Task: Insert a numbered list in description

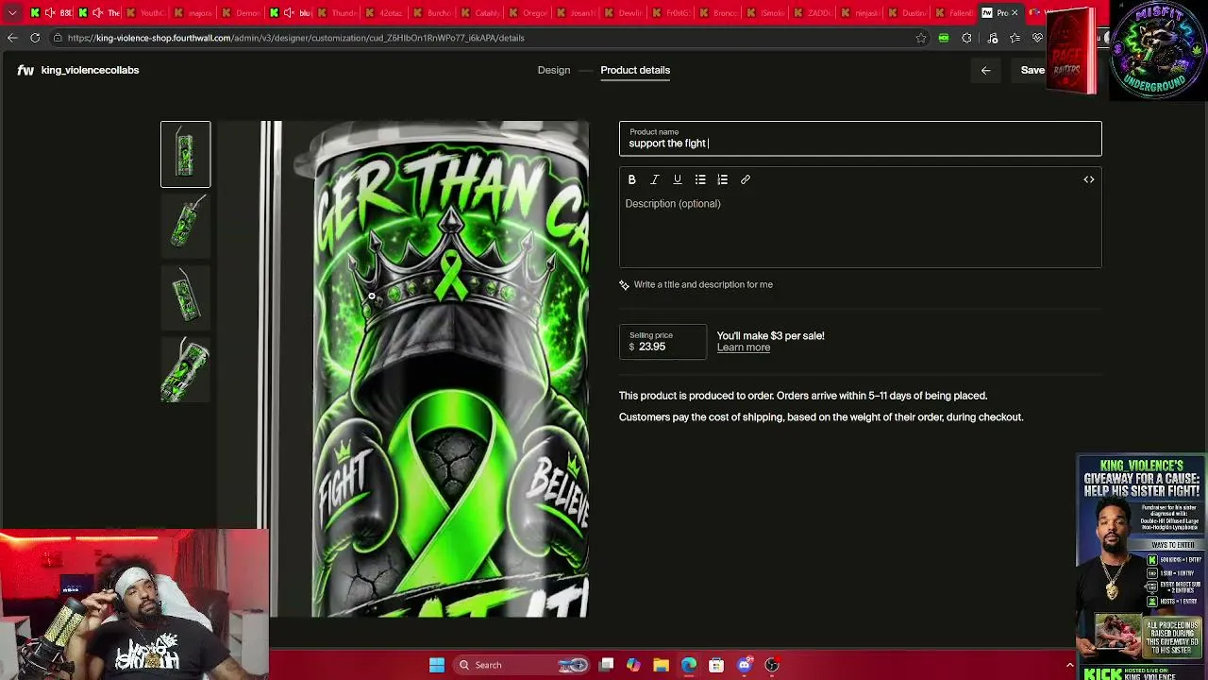Action: click(723, 179)
